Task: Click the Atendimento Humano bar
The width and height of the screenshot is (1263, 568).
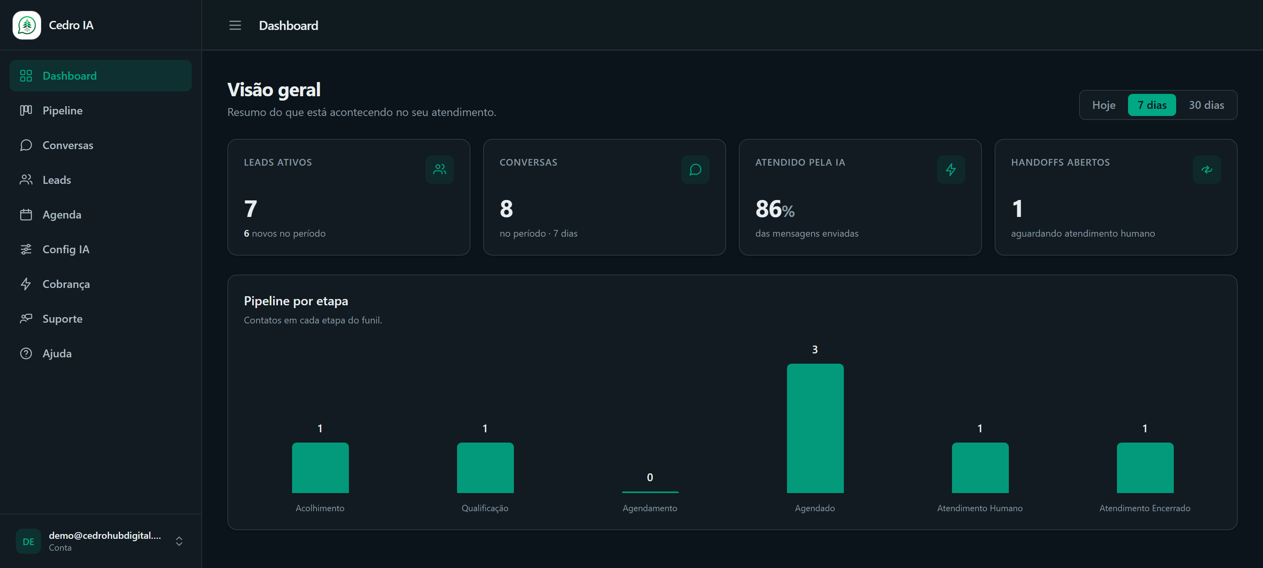Action: click(980, 468)
